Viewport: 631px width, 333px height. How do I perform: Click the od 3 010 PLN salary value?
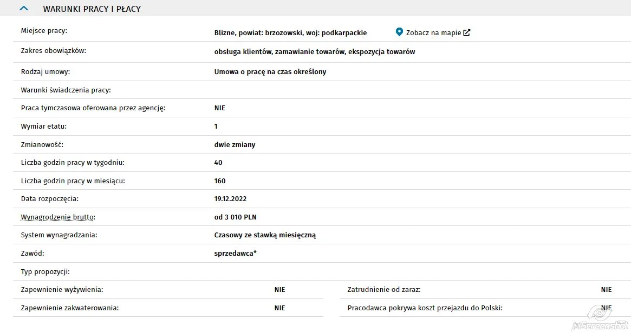(235, 217)
